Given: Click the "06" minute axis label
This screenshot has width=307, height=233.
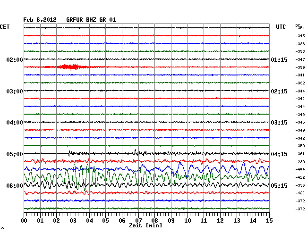Looking at the screenshot, I should coord(122,221).
